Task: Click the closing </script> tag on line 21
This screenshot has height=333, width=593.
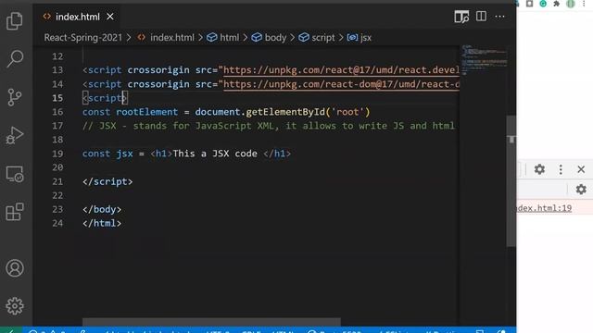Action: pyautogui.click(x=107, y=181)
